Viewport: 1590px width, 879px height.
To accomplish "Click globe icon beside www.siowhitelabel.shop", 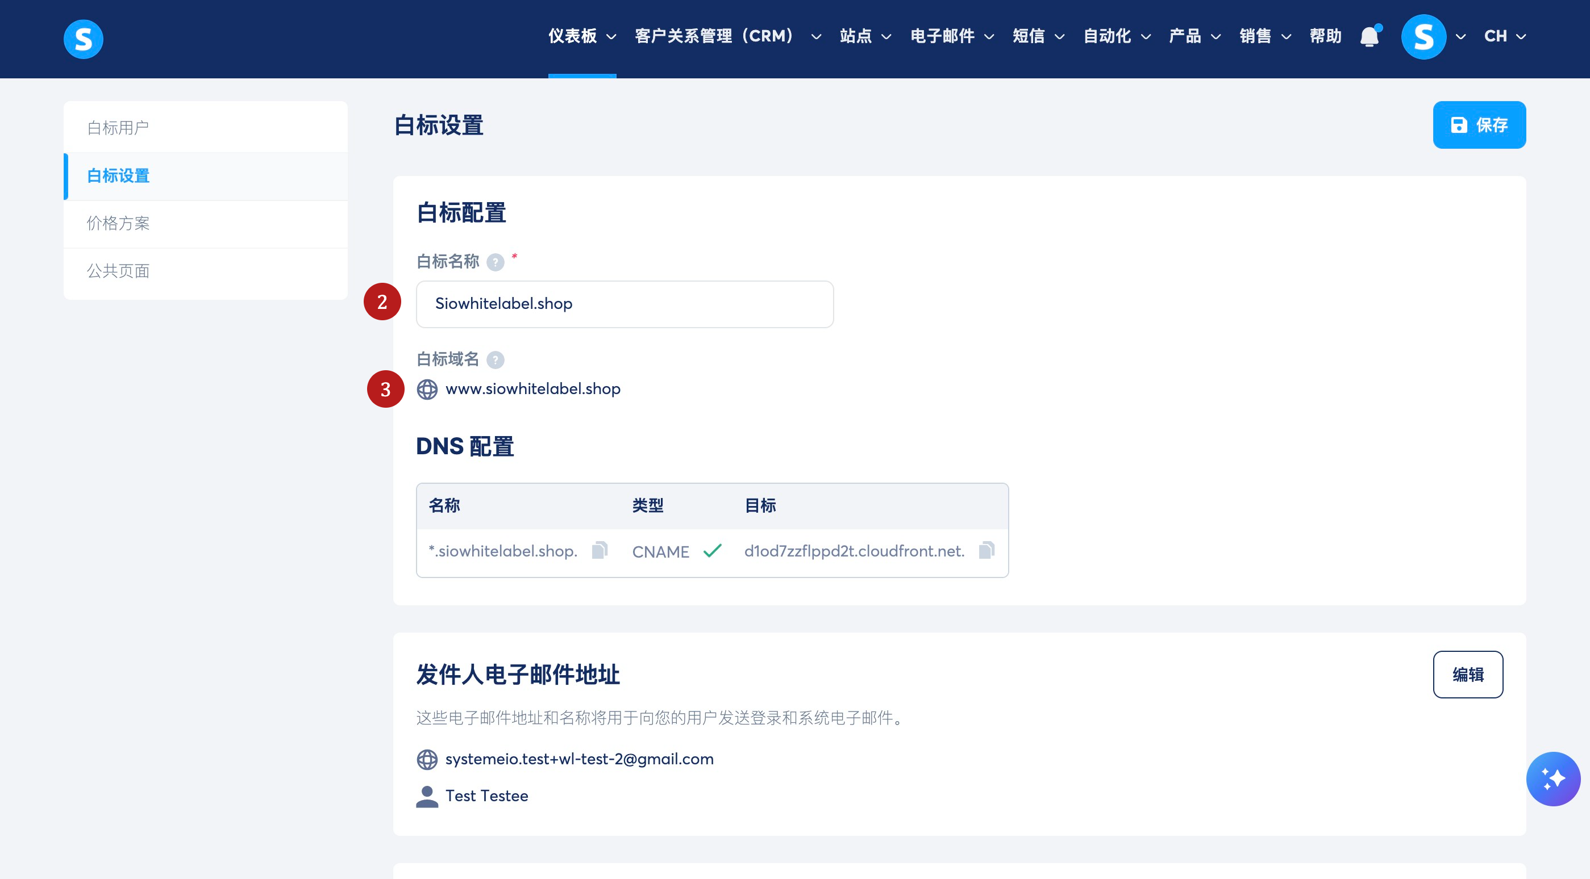I will 427,389.
